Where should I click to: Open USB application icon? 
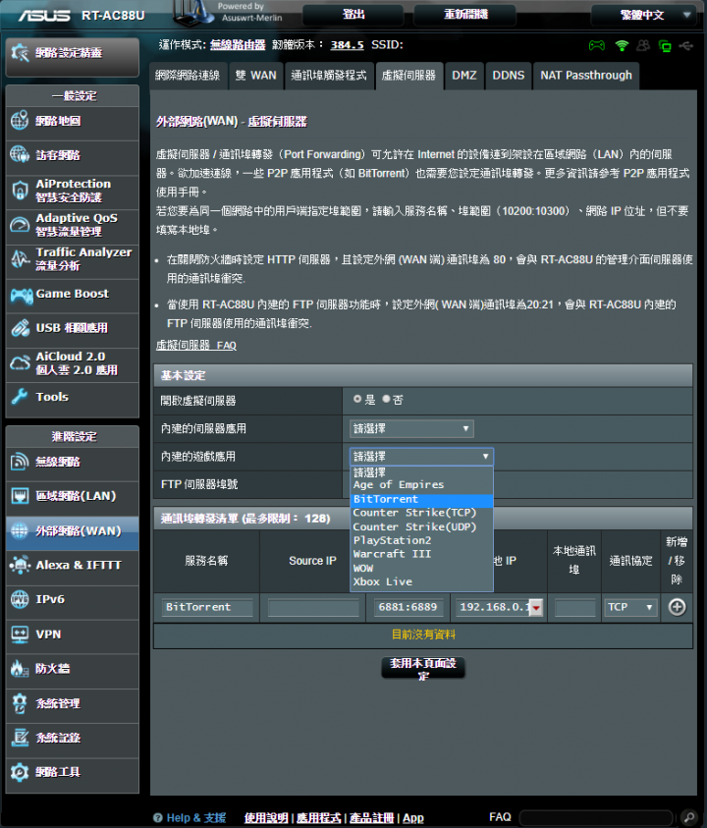click(x=20, y=328)
